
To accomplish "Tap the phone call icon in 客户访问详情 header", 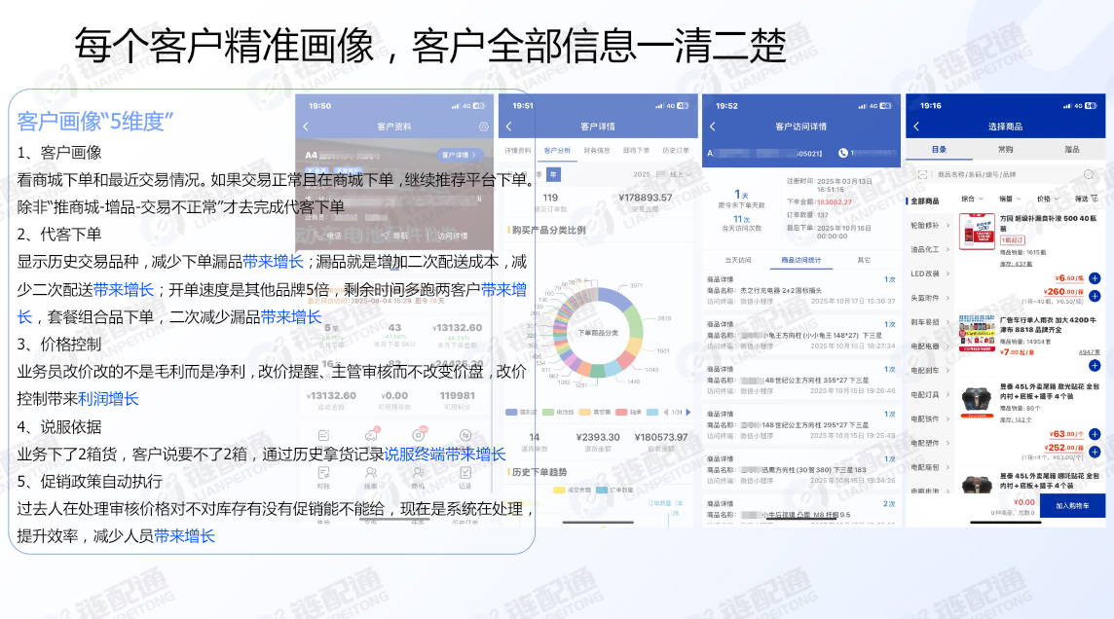I will 842,152.
